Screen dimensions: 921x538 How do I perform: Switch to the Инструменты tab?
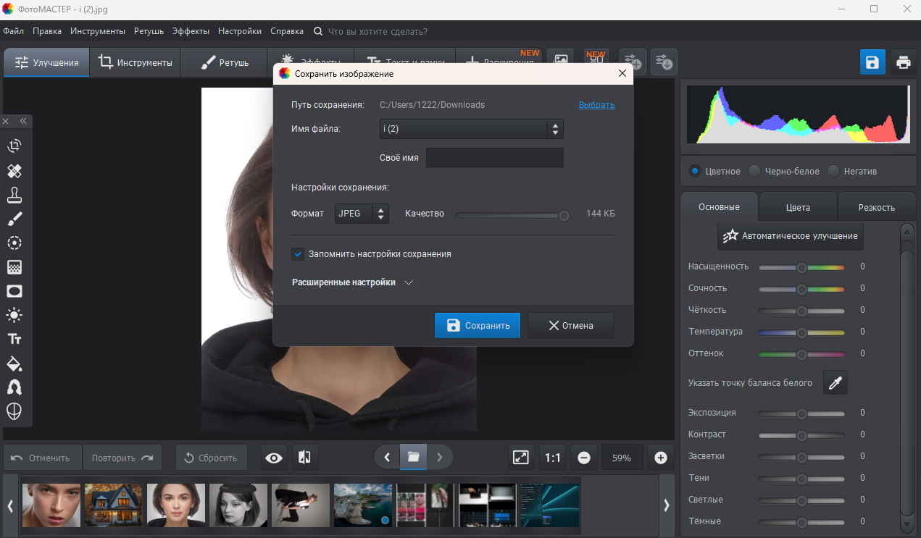(135, 62)
